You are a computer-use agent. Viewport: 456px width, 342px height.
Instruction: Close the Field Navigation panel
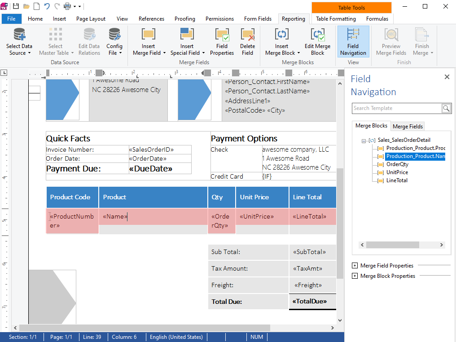pyautogui.click(x=447, y=77)
